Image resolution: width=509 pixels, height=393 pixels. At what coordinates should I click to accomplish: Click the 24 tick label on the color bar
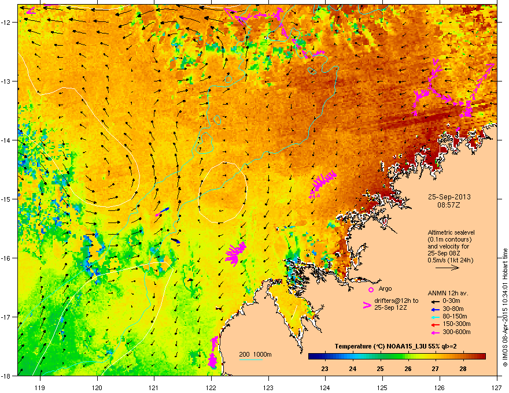tap(352, 369)
